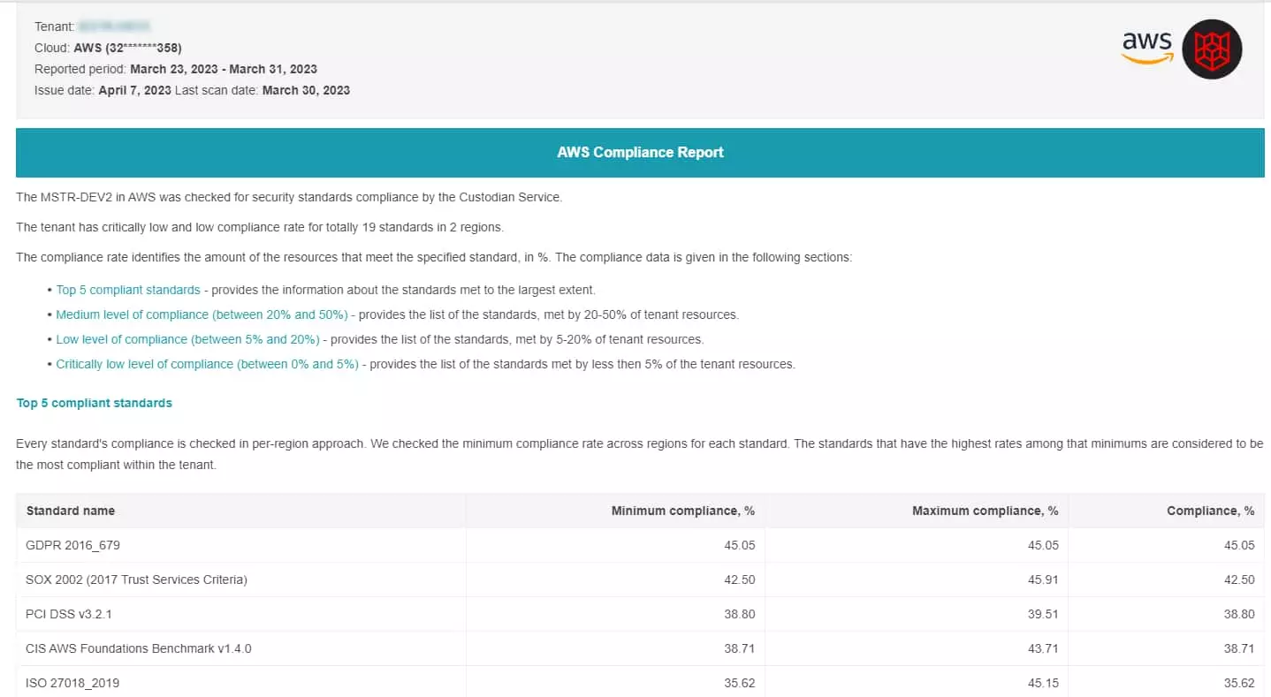The image size is (1271, 697).
Task: Select the PCI DSS v3.2.1 standard name
Action: [69, 614]
